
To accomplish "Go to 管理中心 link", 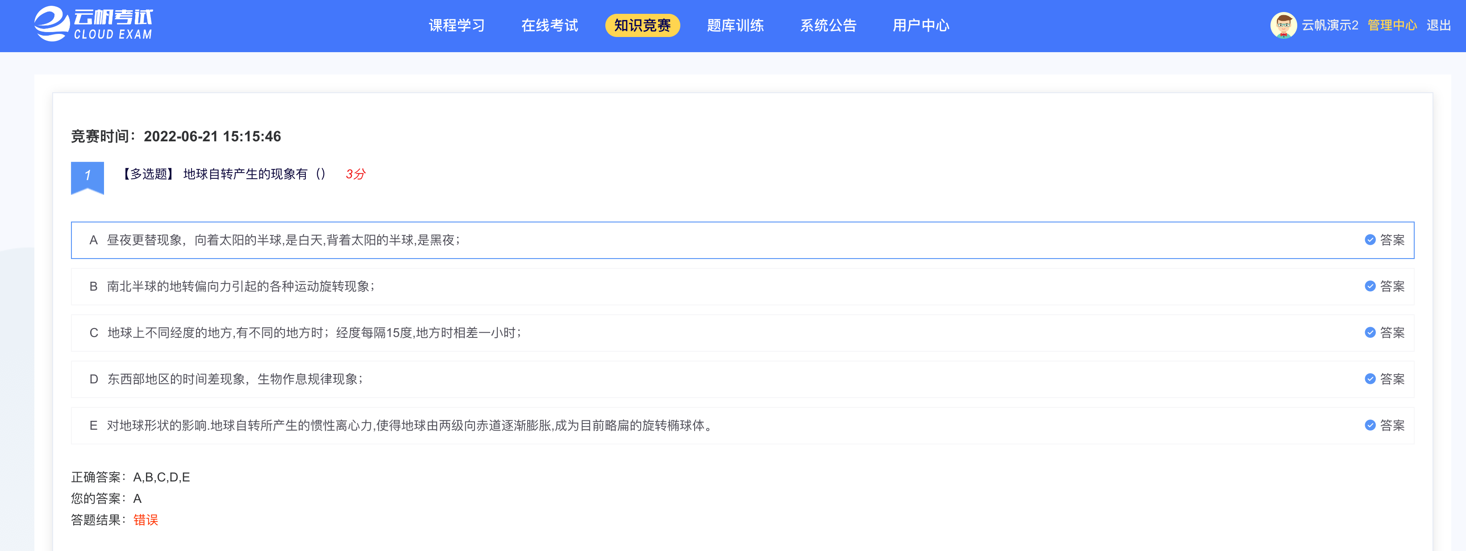I will coord(1392,25).
